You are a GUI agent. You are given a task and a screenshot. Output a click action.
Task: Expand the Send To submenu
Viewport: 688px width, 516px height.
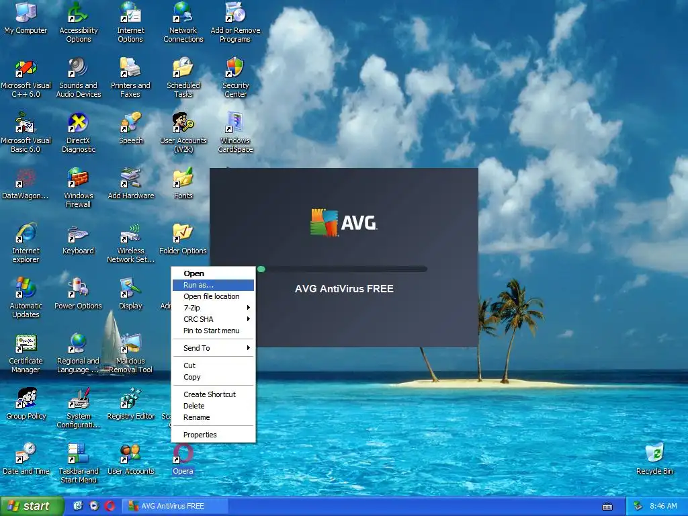pos(213,348)
